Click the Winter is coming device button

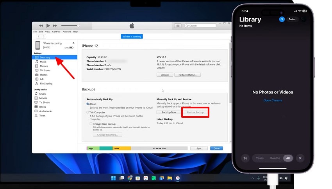132,37
